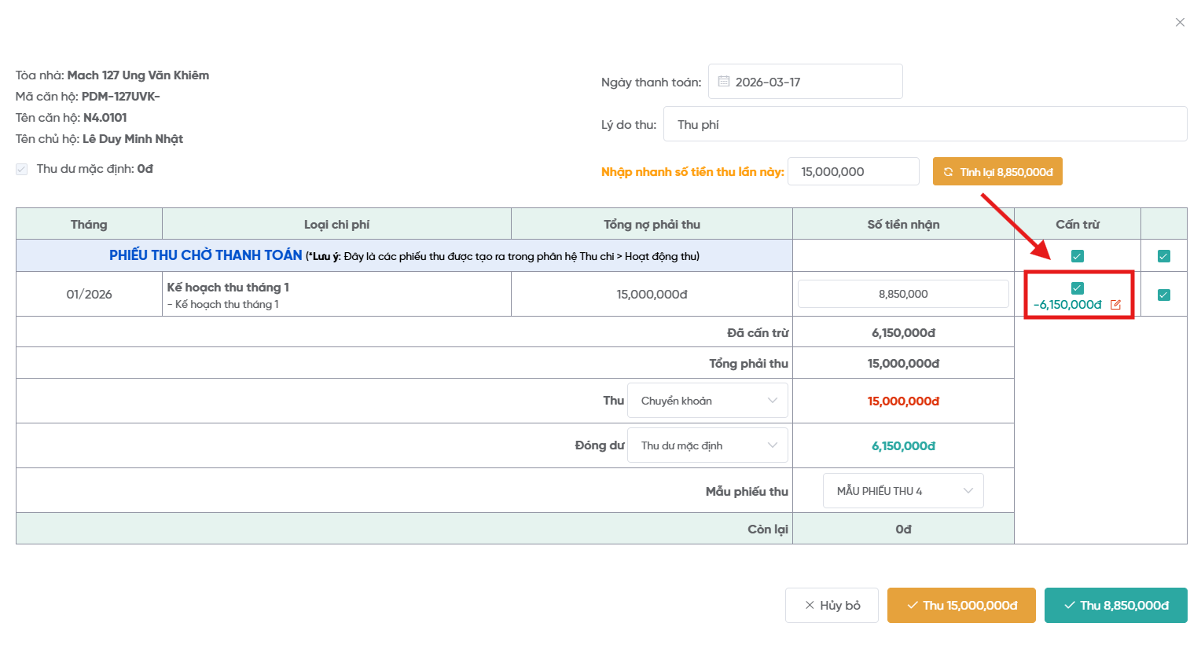Close the payment dialog with X icon
This screenshot has width=1201, height=645.
(1180, 22)
